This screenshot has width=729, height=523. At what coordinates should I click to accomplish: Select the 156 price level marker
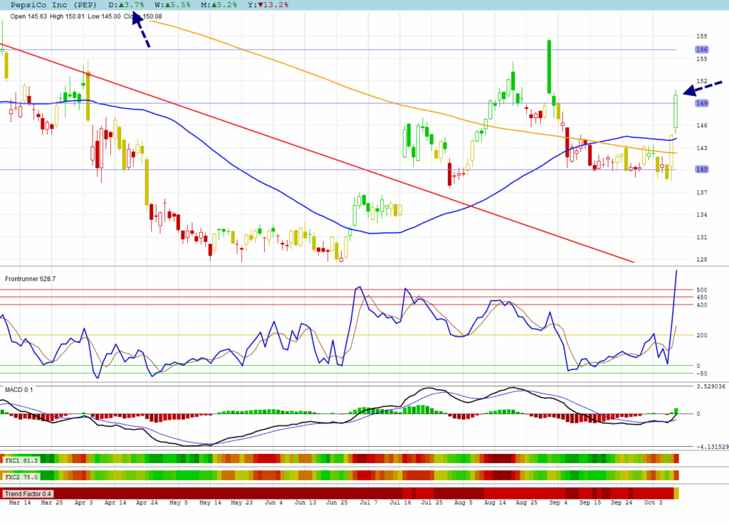[x=701, y=50]
